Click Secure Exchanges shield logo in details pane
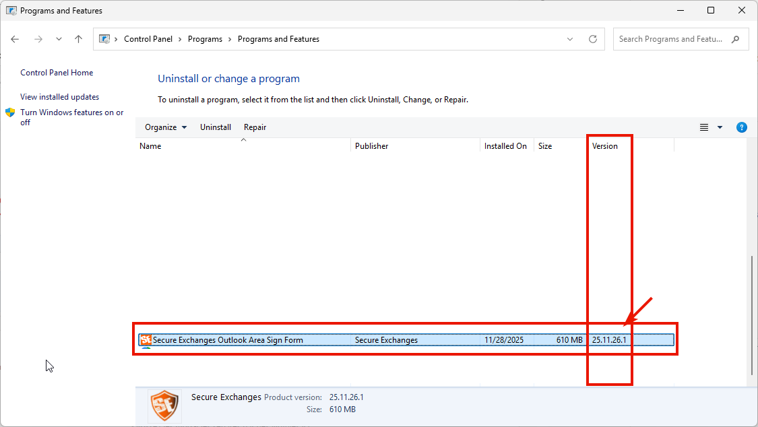The width and height of the screenshot is (758, 427). pyautogui.click(x=165, y=405)
